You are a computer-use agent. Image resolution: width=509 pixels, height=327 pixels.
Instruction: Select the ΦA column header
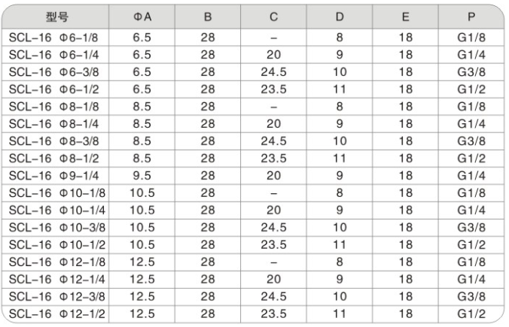[x=142, y=17]
